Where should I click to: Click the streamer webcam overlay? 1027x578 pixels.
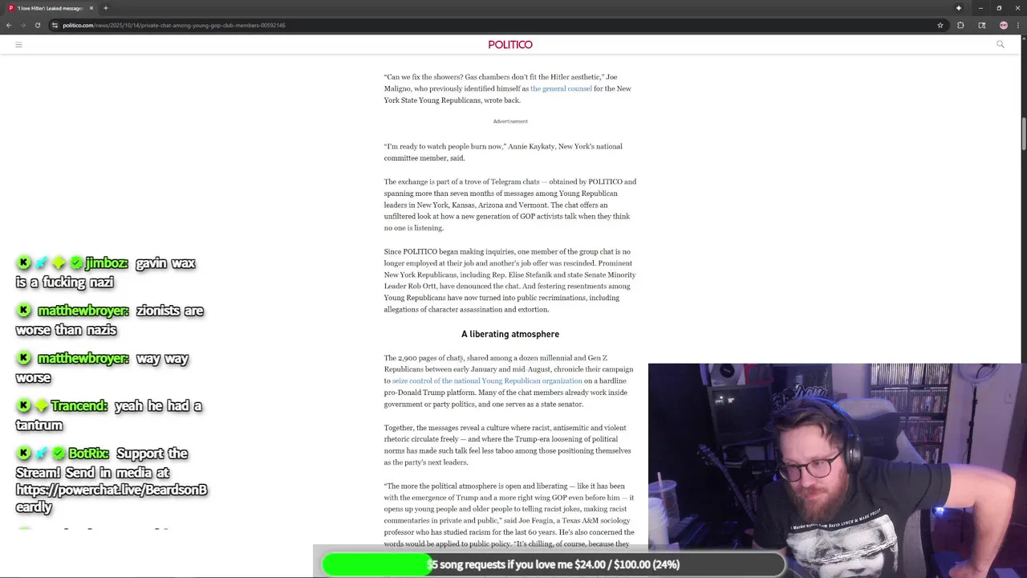tap(837, 470)
